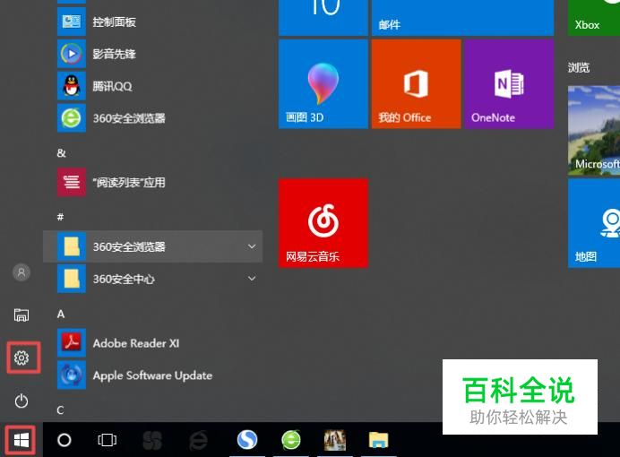Open the Documents icon in Start sidebar
Image resolution: width=620 pixels, height=457 pixels.
[22, 315]
